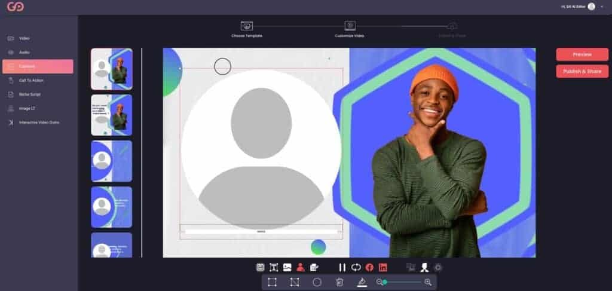The height and width of the screenshot is (291, 612).
Task: Click the dimmed layers icon near presenter icon
Action: tap(411, 267)
